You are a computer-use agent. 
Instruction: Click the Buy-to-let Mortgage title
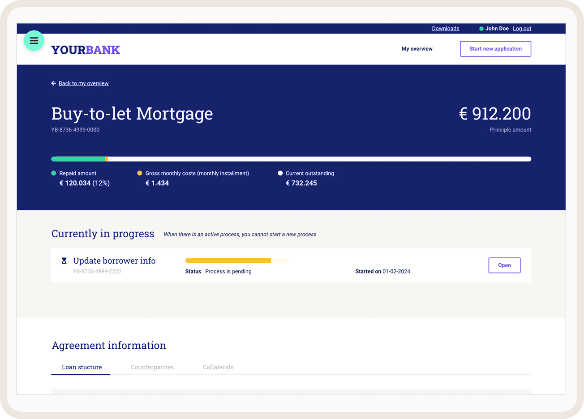(132, 114)
